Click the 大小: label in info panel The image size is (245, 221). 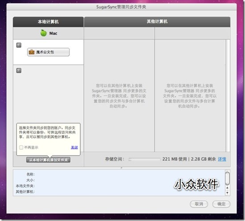[x=31, y=180]
